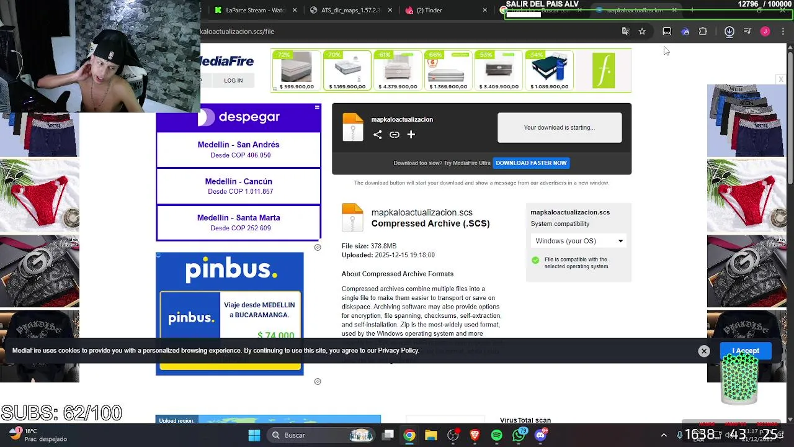Close the ATS_dlc_maps tab

[x=390, y=10]
